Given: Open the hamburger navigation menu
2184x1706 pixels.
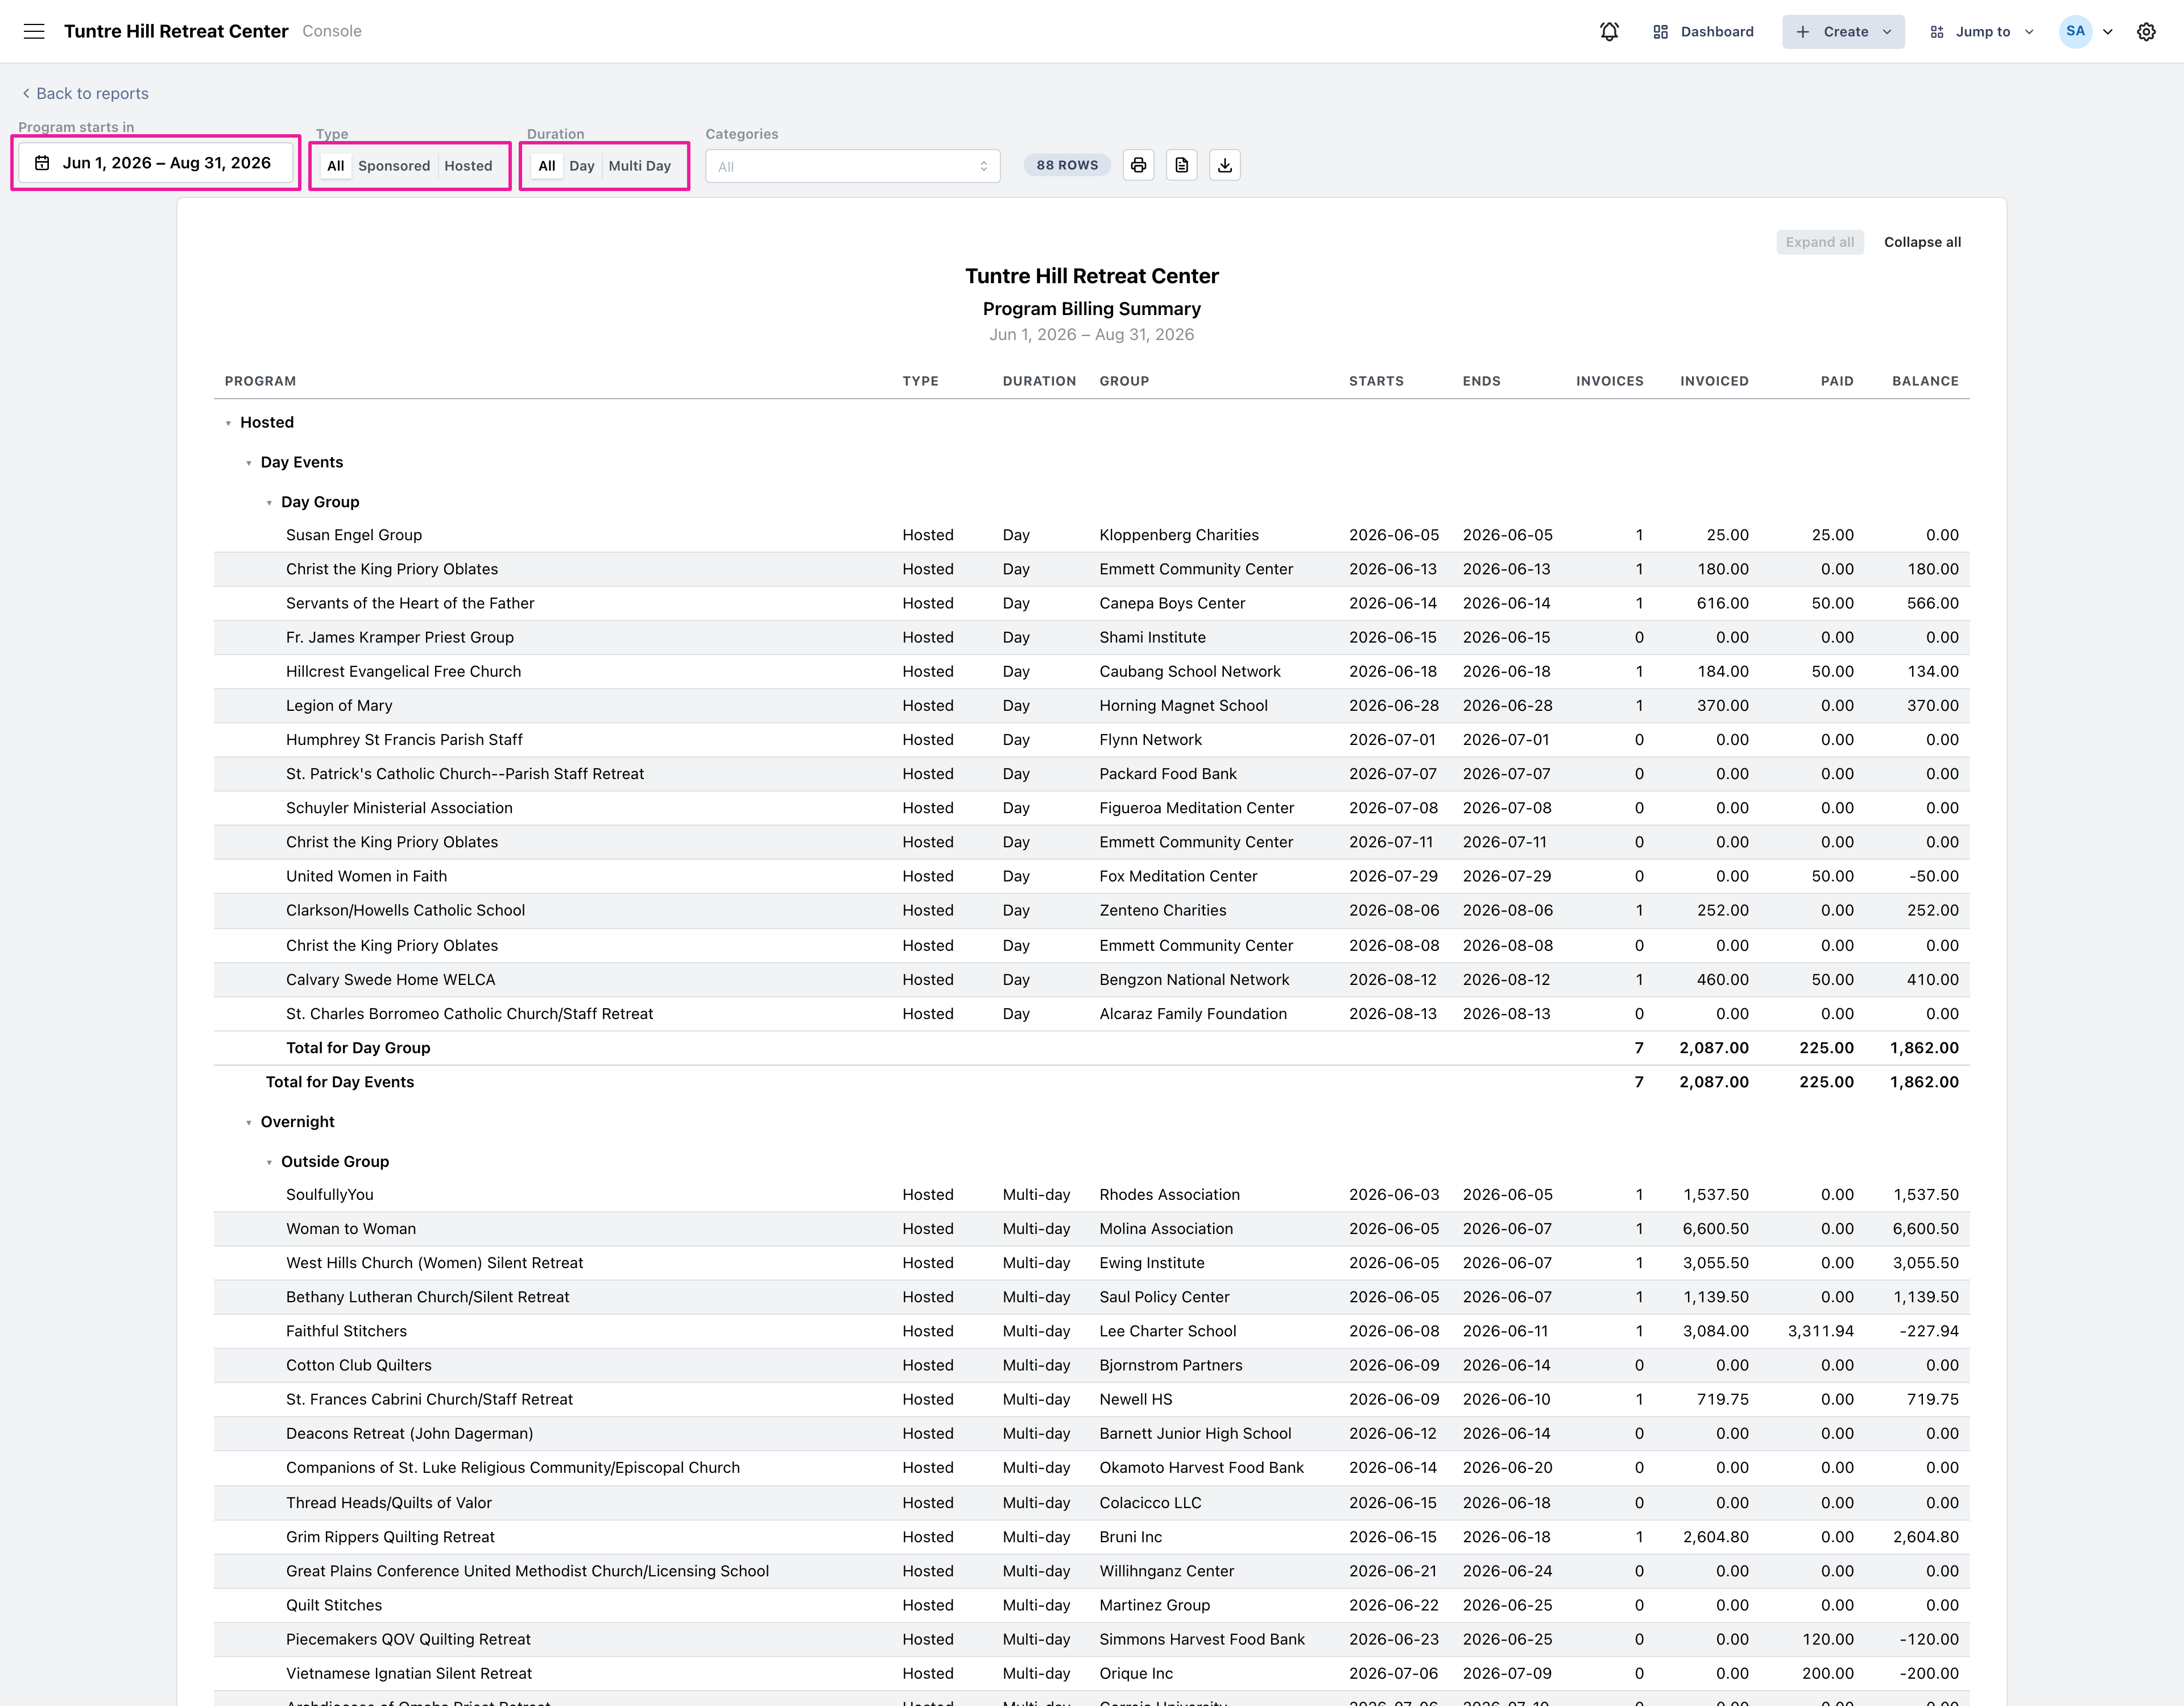Looking at the screenshot, I should (x=34, y=31).
